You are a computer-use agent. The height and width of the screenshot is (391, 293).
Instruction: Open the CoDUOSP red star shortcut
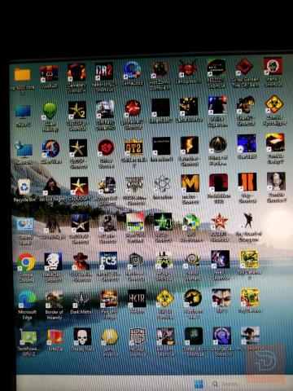79,186
